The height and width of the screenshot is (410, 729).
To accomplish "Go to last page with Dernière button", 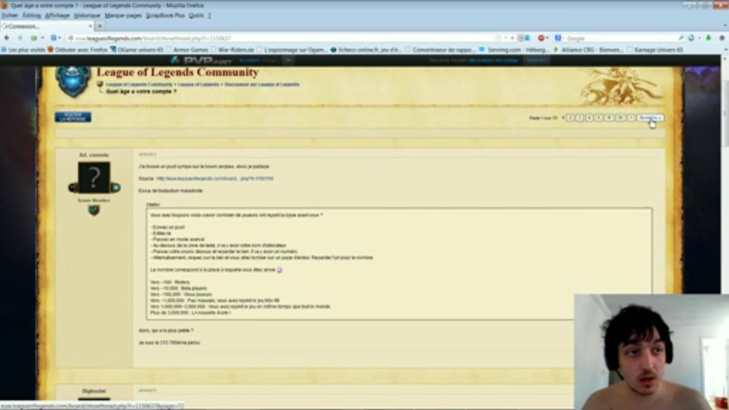I will pos(650,118).
